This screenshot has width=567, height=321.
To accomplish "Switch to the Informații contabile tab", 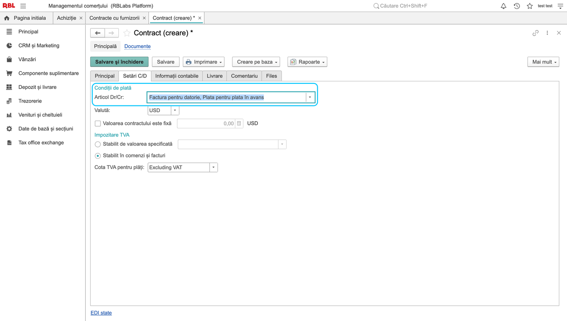I will (177, 76).
